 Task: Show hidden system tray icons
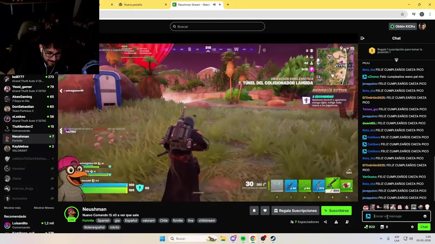click(381, 239)
